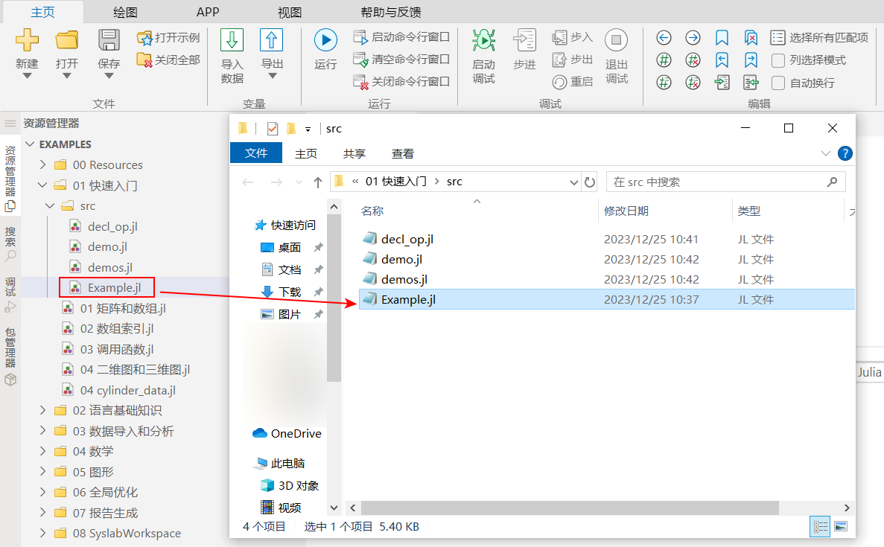884x547 pixels.
Task: Open the Search (搜索) sidebar panel
Action: pyautogui.click(x=10, y=243)
